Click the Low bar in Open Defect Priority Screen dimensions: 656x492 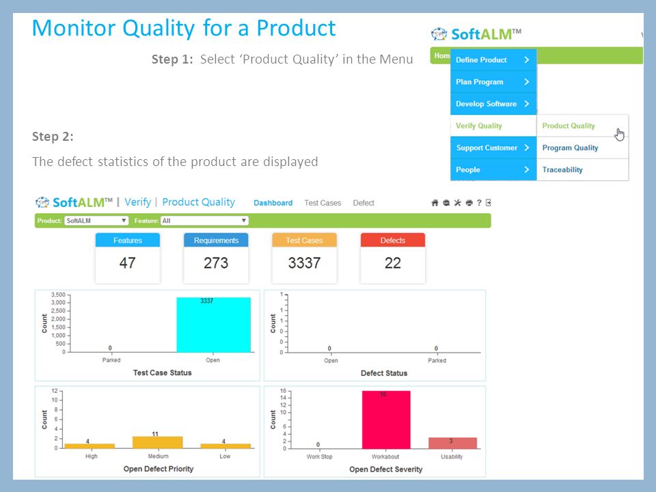[225, 446]
